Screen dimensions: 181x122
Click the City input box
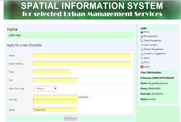(55, 80)
